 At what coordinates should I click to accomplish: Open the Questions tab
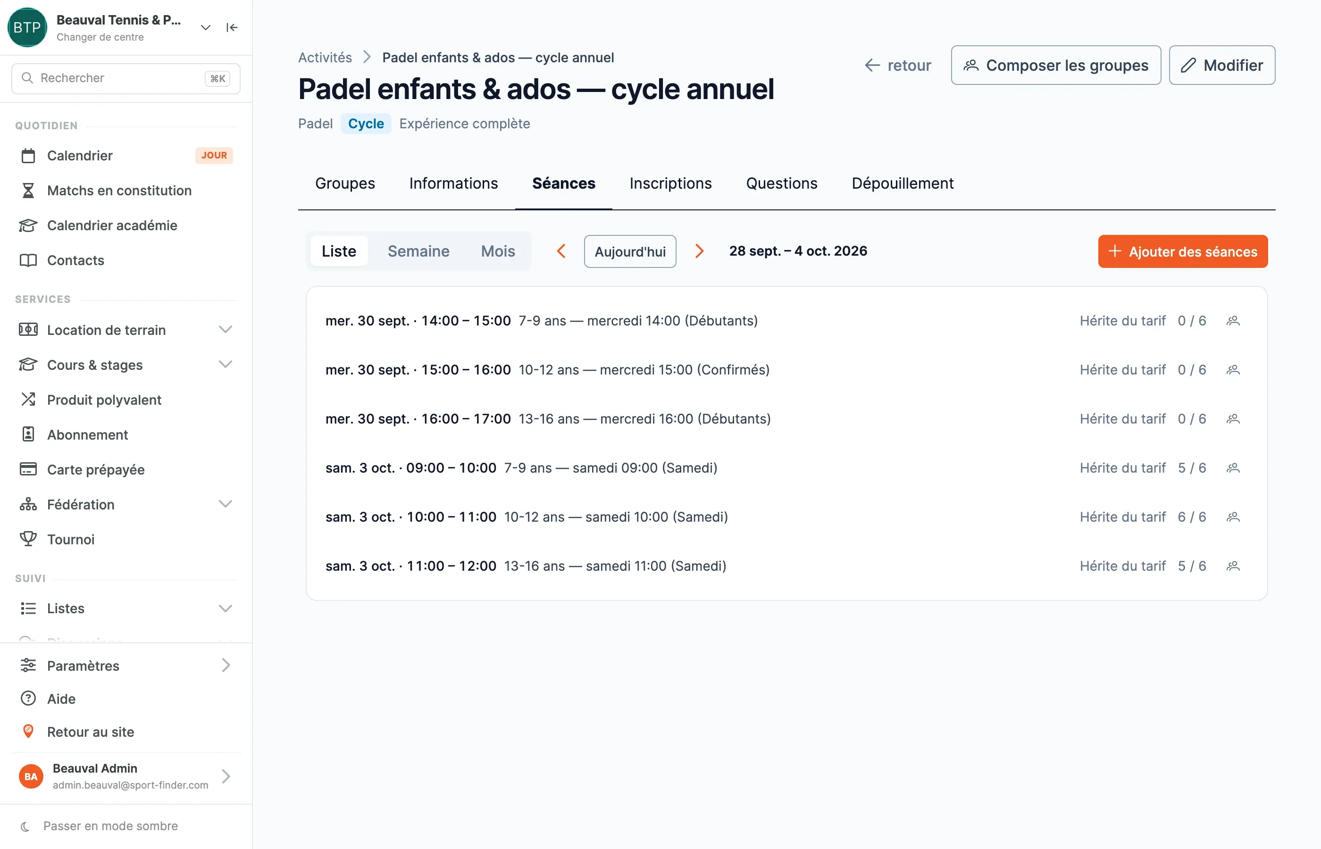click(781, 183)
